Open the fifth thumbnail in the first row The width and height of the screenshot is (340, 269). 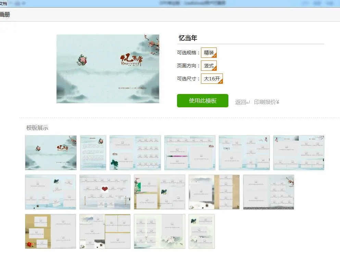pos(244,153)
